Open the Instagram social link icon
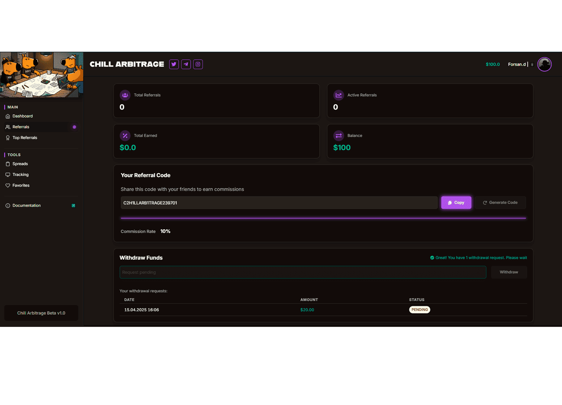Image resolution: width=562 pixels, height=405 pixels. click(198, 64)
